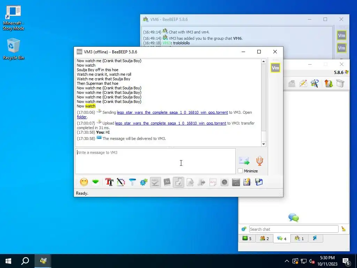Click the dark screenshot box icon

pyautogui.click(x=236, y=182)
